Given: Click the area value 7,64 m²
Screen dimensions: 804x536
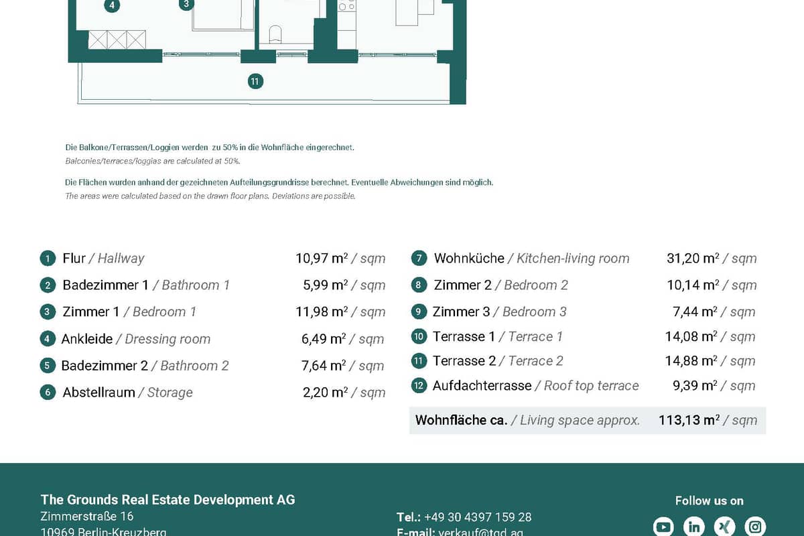Looking at the screenshot, I should (x=324, y=366).
